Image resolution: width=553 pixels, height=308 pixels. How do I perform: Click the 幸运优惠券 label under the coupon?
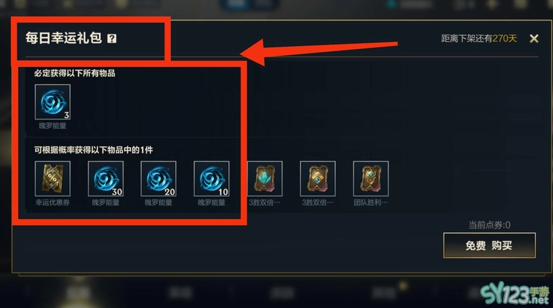[x=53, y=202]
